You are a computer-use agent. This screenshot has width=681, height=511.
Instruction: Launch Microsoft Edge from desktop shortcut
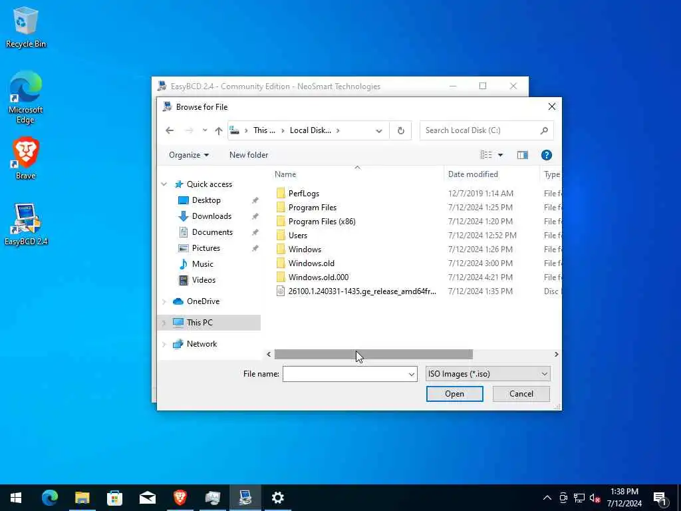(x=26, y=97)
